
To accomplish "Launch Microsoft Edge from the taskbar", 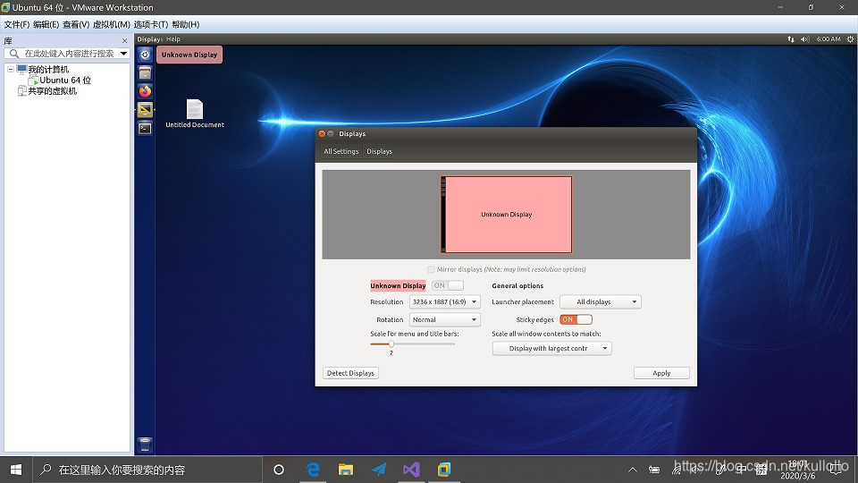I will point(313,470).
